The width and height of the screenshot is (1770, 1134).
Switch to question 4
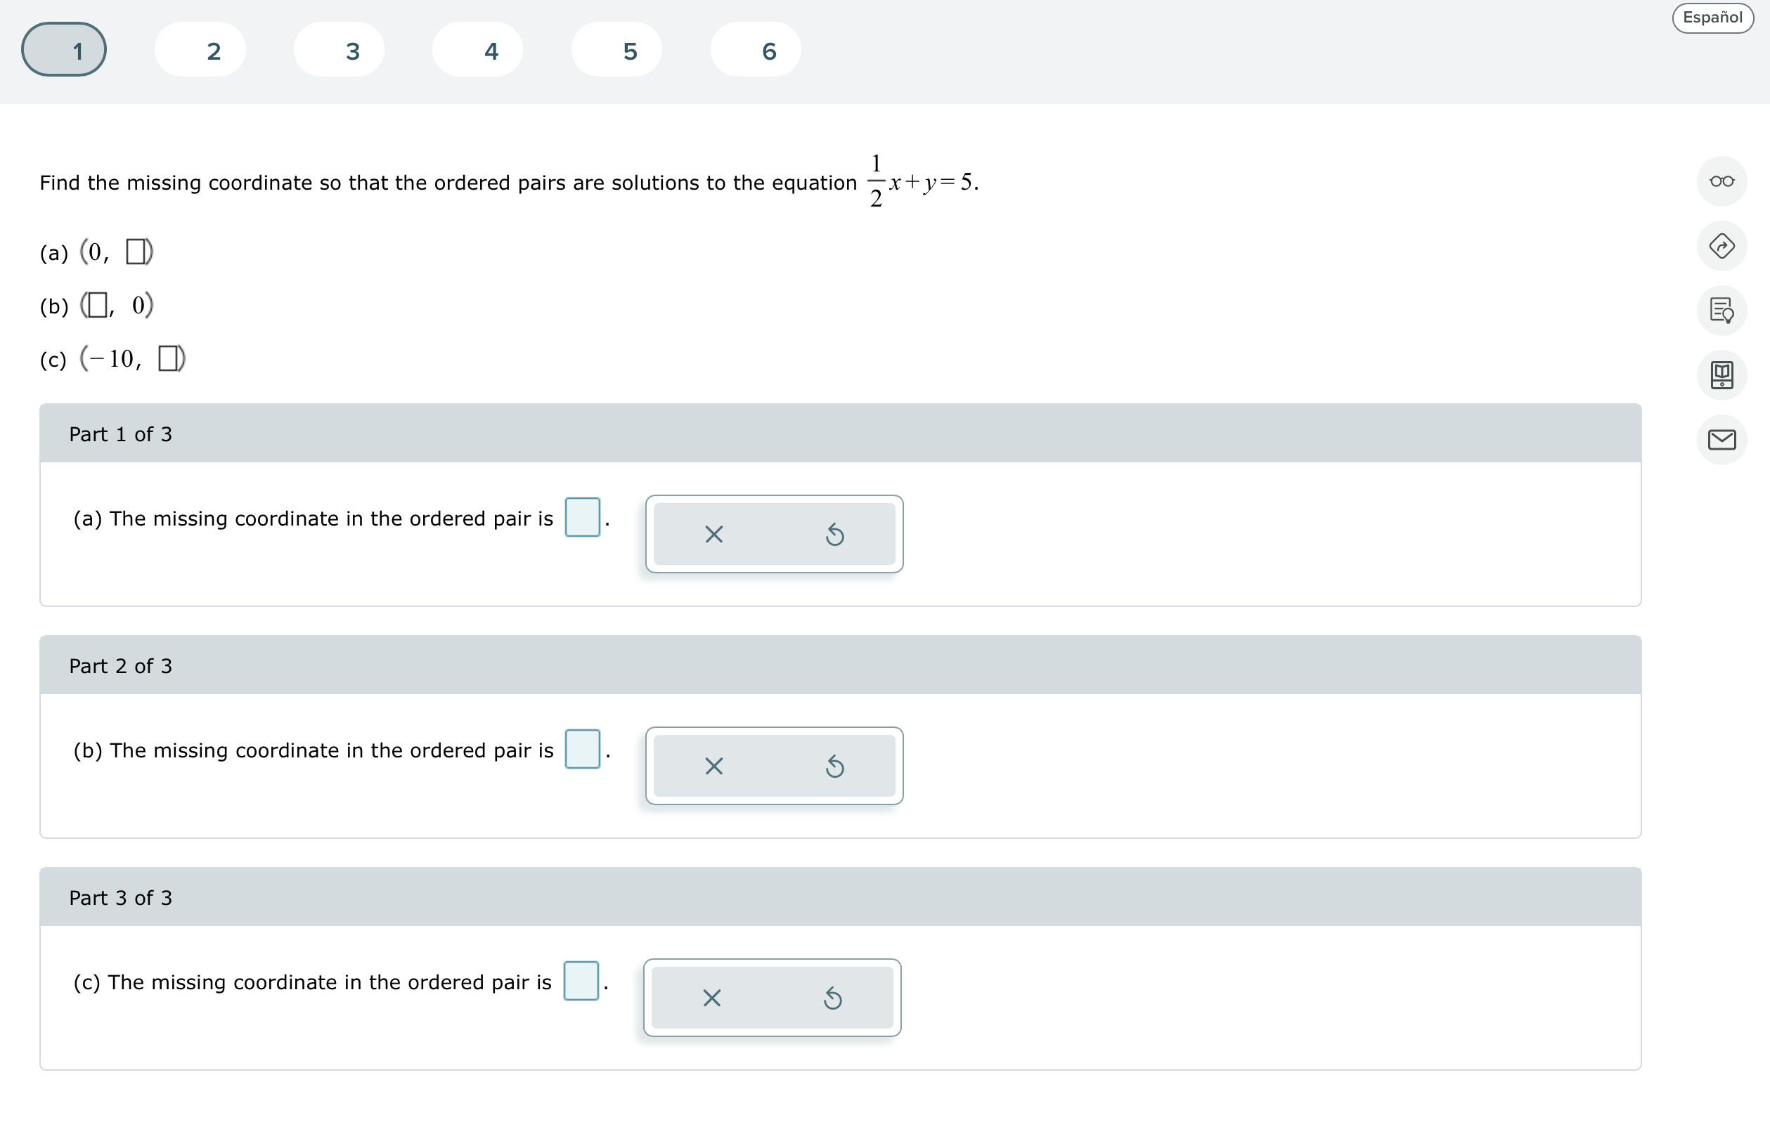(477, 48)
